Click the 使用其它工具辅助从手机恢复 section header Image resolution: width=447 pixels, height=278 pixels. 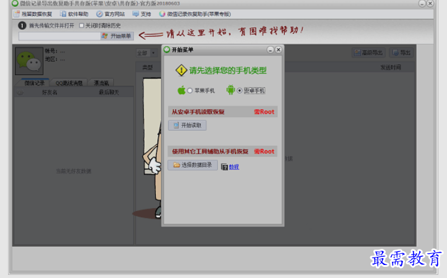point(223,152)
